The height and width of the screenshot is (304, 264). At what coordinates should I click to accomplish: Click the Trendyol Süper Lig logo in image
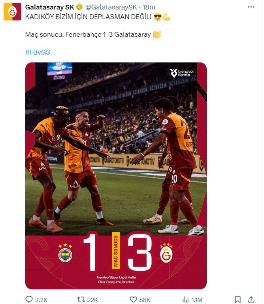coord(182,73)
